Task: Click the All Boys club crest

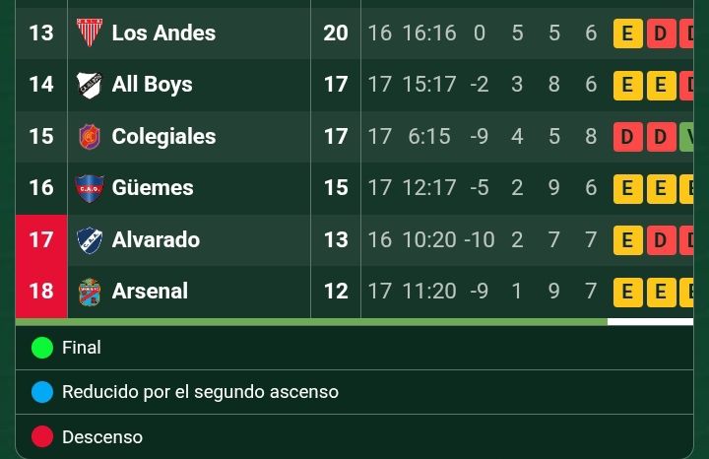Action: pyautogui.click(x=89, y=85)
